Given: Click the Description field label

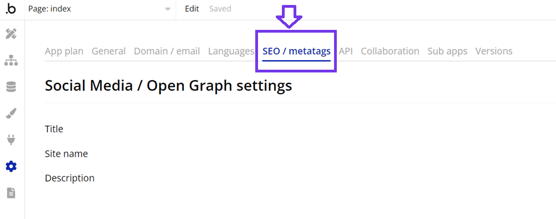Looking at the screenshot, I should pyautogui.click(x=69, y=178).
